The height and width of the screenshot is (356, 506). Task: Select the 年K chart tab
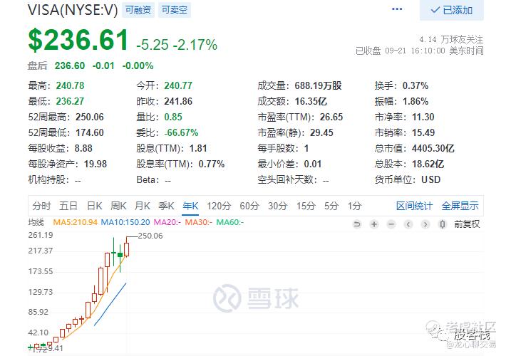point(190,206)
